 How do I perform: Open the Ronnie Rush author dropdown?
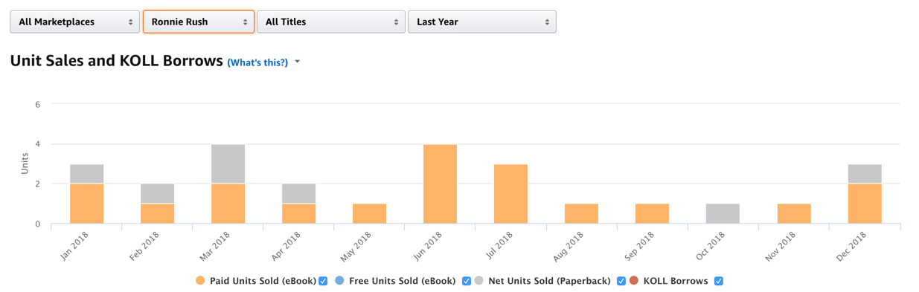[x=199, y=22]
